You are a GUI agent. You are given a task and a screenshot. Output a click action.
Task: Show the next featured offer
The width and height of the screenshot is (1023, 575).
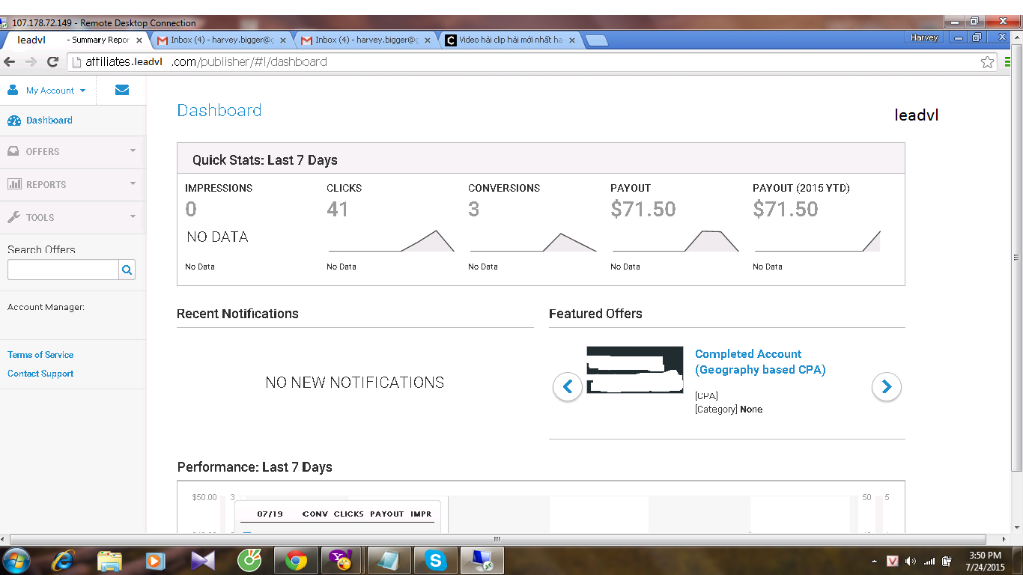coord(887,386)
